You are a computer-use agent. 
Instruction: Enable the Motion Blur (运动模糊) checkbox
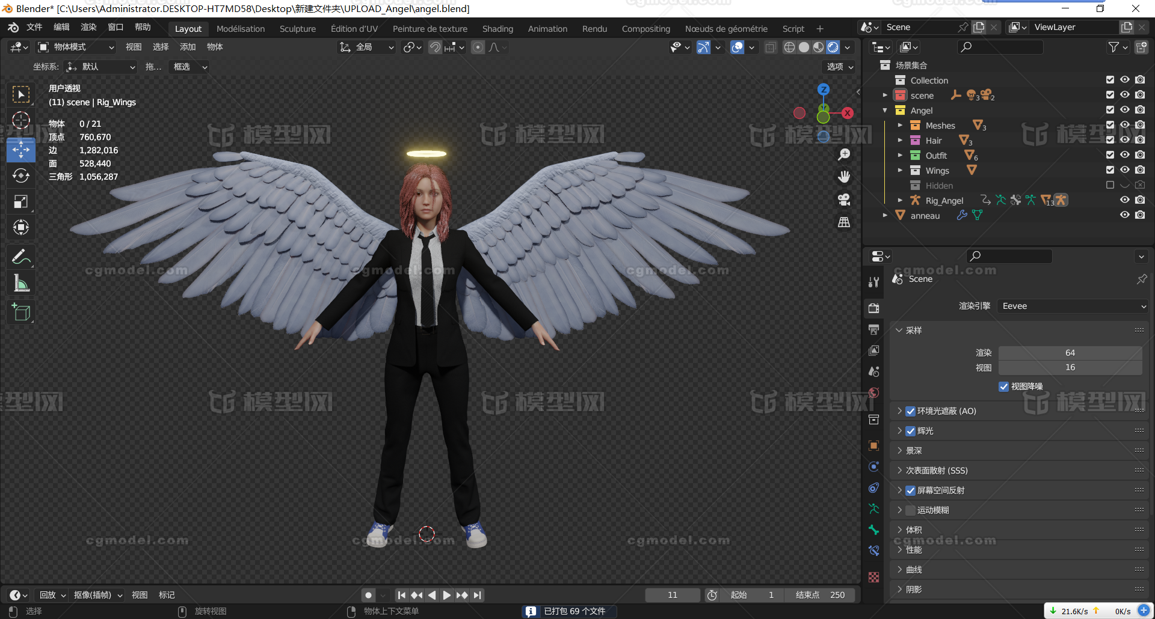coord(911,510)
